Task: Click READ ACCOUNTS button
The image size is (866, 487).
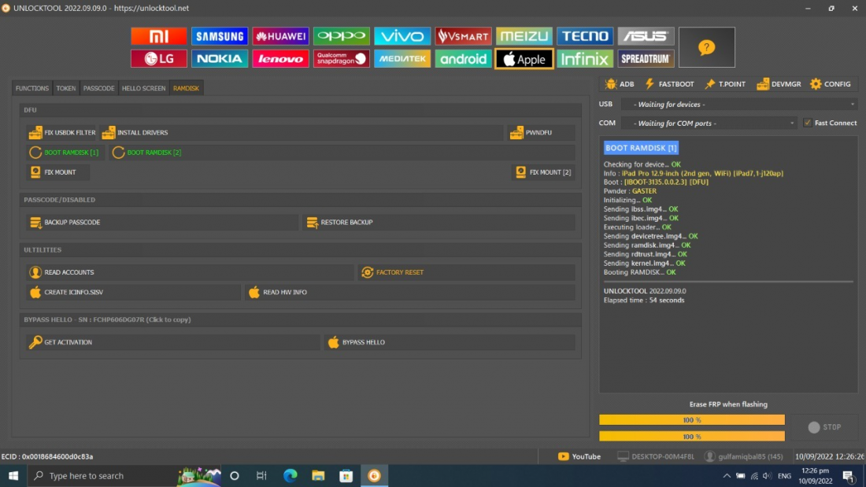Action: click(x=190, y=272)
